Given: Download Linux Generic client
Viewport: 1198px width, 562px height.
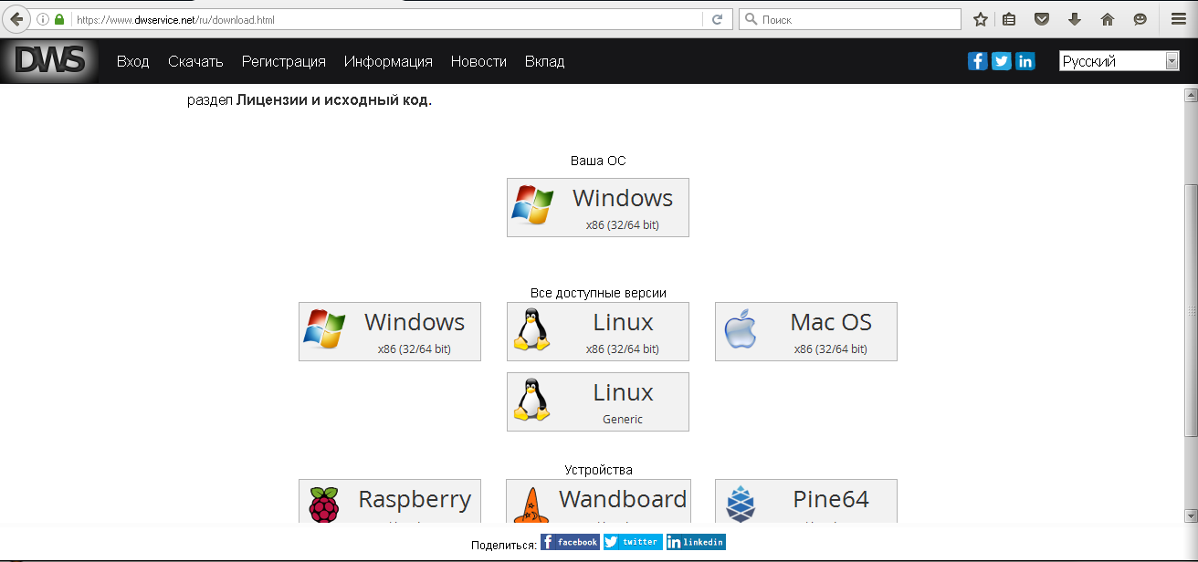Looking at the screenshot, I should point(598,401).
